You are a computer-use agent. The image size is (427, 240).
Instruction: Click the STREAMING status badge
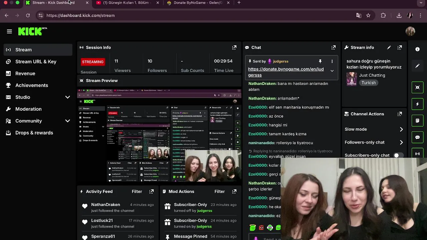pos(93,62)
